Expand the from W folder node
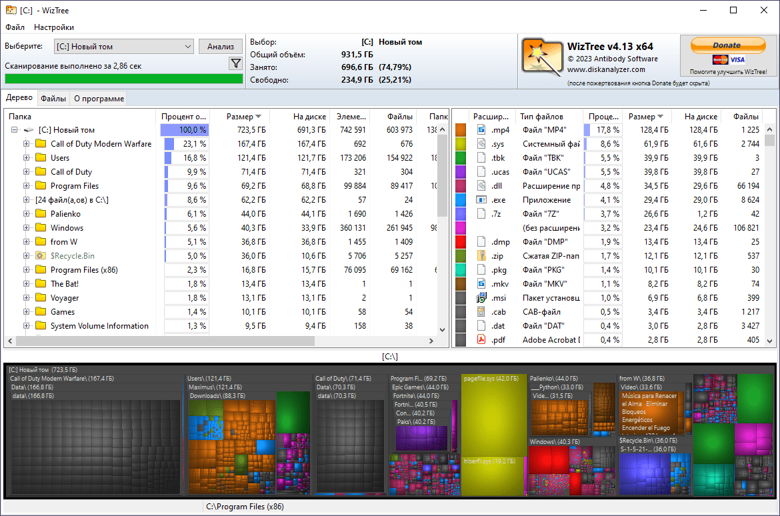 click(x=26, y=242)
